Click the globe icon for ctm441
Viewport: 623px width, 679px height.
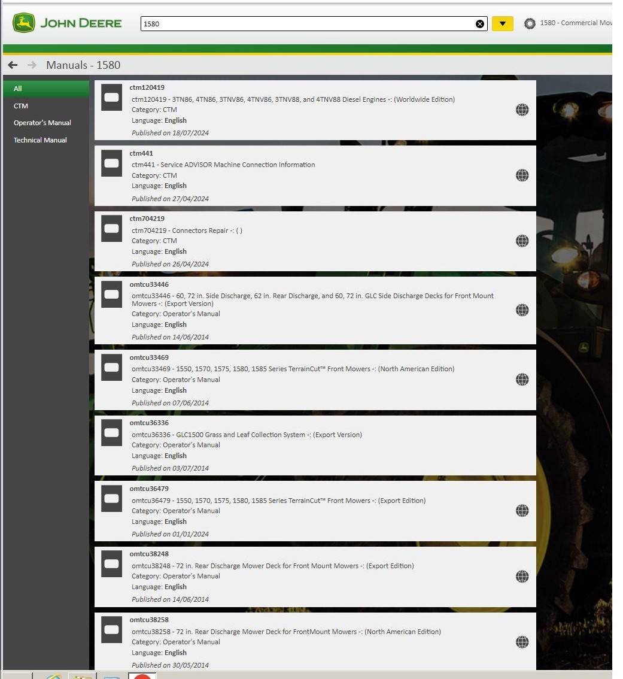[522, 175]
